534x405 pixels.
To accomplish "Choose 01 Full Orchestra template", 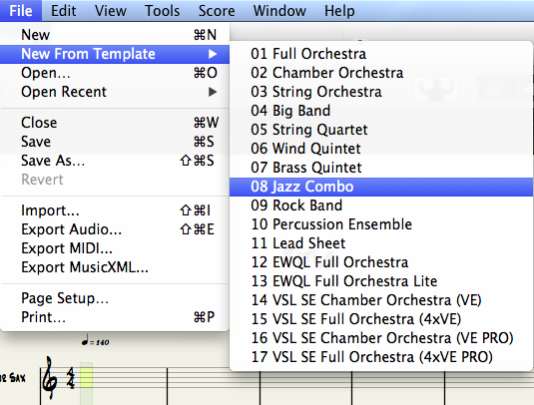I will point(381,54).
